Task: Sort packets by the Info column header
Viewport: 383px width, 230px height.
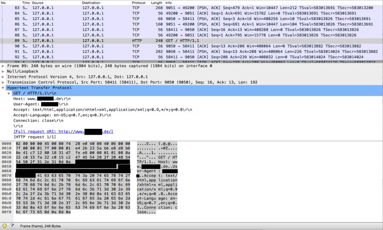Action: (x=169, y=3)
